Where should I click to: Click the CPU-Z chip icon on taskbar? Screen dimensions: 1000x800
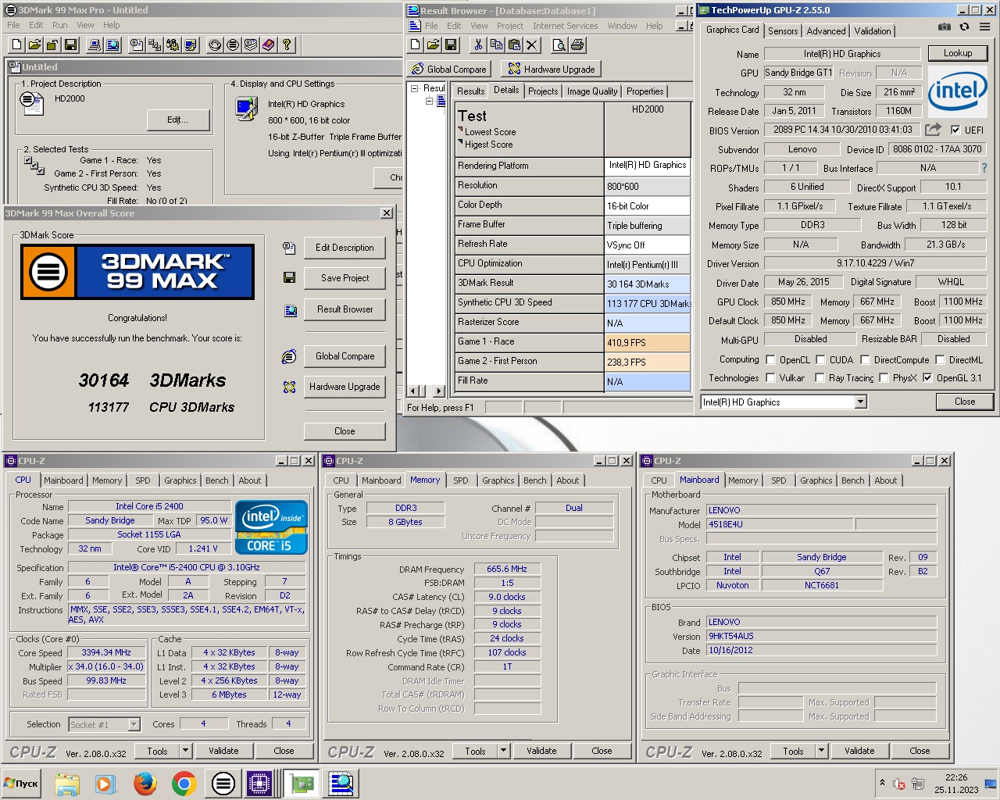click(259, 783)
